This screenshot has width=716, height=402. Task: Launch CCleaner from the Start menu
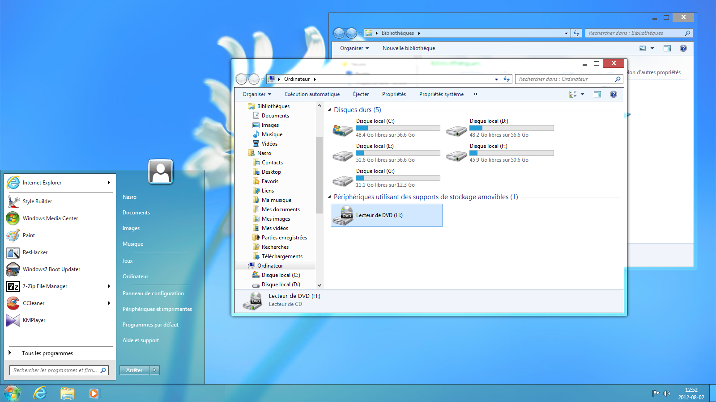point(34,303)
